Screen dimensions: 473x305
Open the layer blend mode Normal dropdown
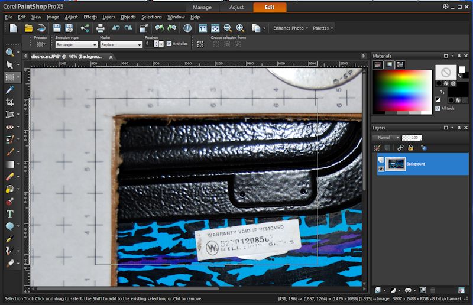(388, 137)
